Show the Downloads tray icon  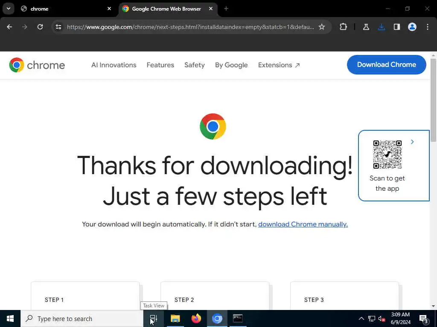[x=382, y=27]
